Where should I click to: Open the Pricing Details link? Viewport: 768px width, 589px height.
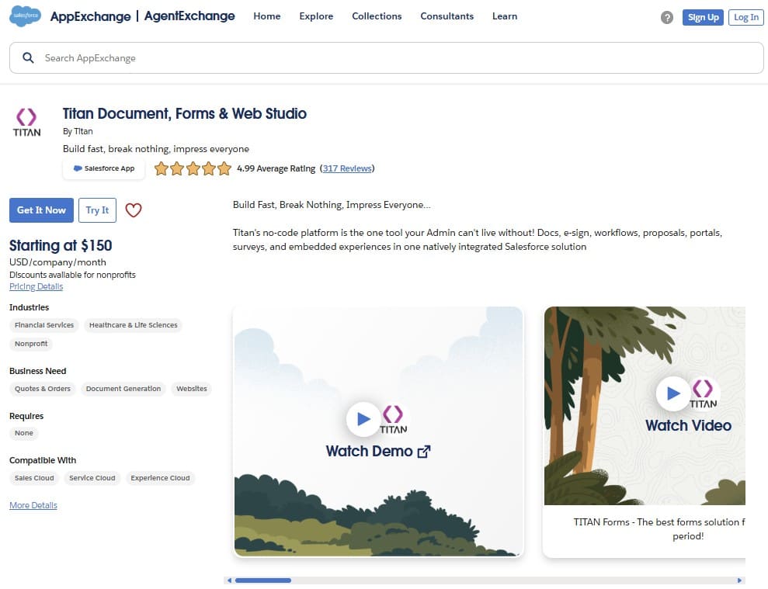tap(36, 286)
